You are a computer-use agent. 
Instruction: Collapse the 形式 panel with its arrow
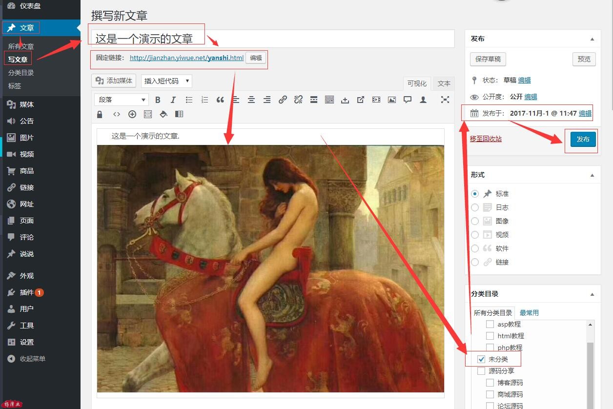[x=592, y=175]
